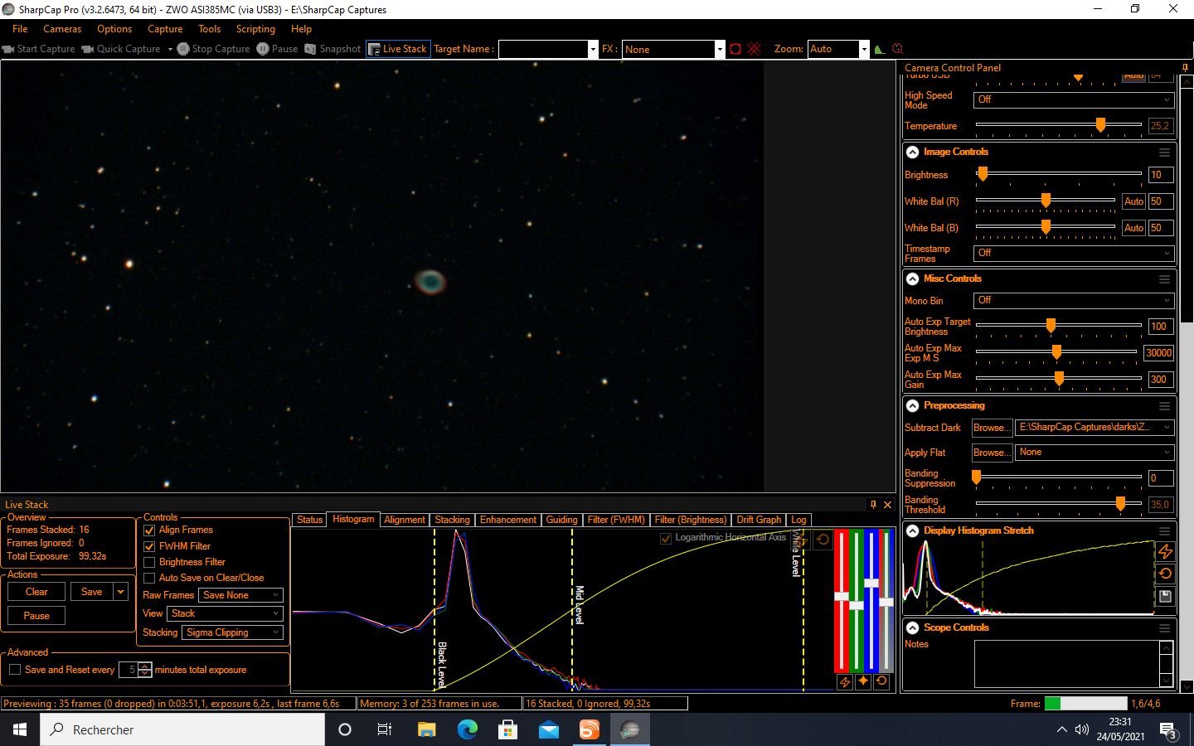This screenshot has width=1194, height=746.
Task: Click the red selection area square icon
Action: (735, 49)
